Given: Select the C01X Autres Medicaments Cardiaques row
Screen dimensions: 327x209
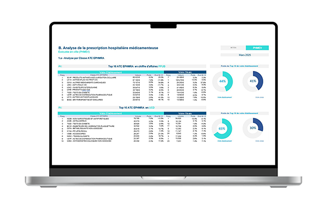Looking at the screenshot, I should [132, 83].
